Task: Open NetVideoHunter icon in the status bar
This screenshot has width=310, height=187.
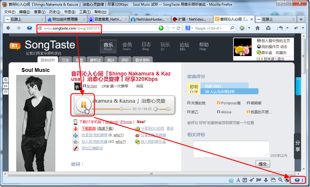Action: point(297,180)
